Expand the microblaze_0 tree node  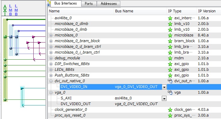(x=51, y=35)
